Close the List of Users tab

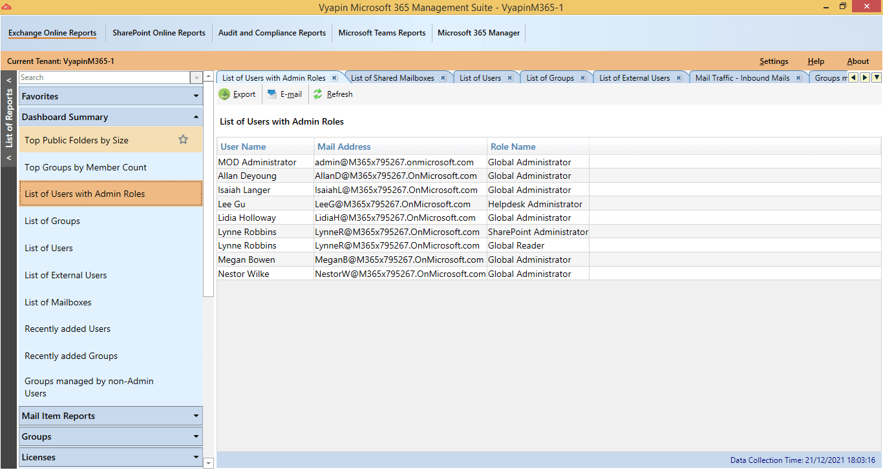(x=509, y=78)
